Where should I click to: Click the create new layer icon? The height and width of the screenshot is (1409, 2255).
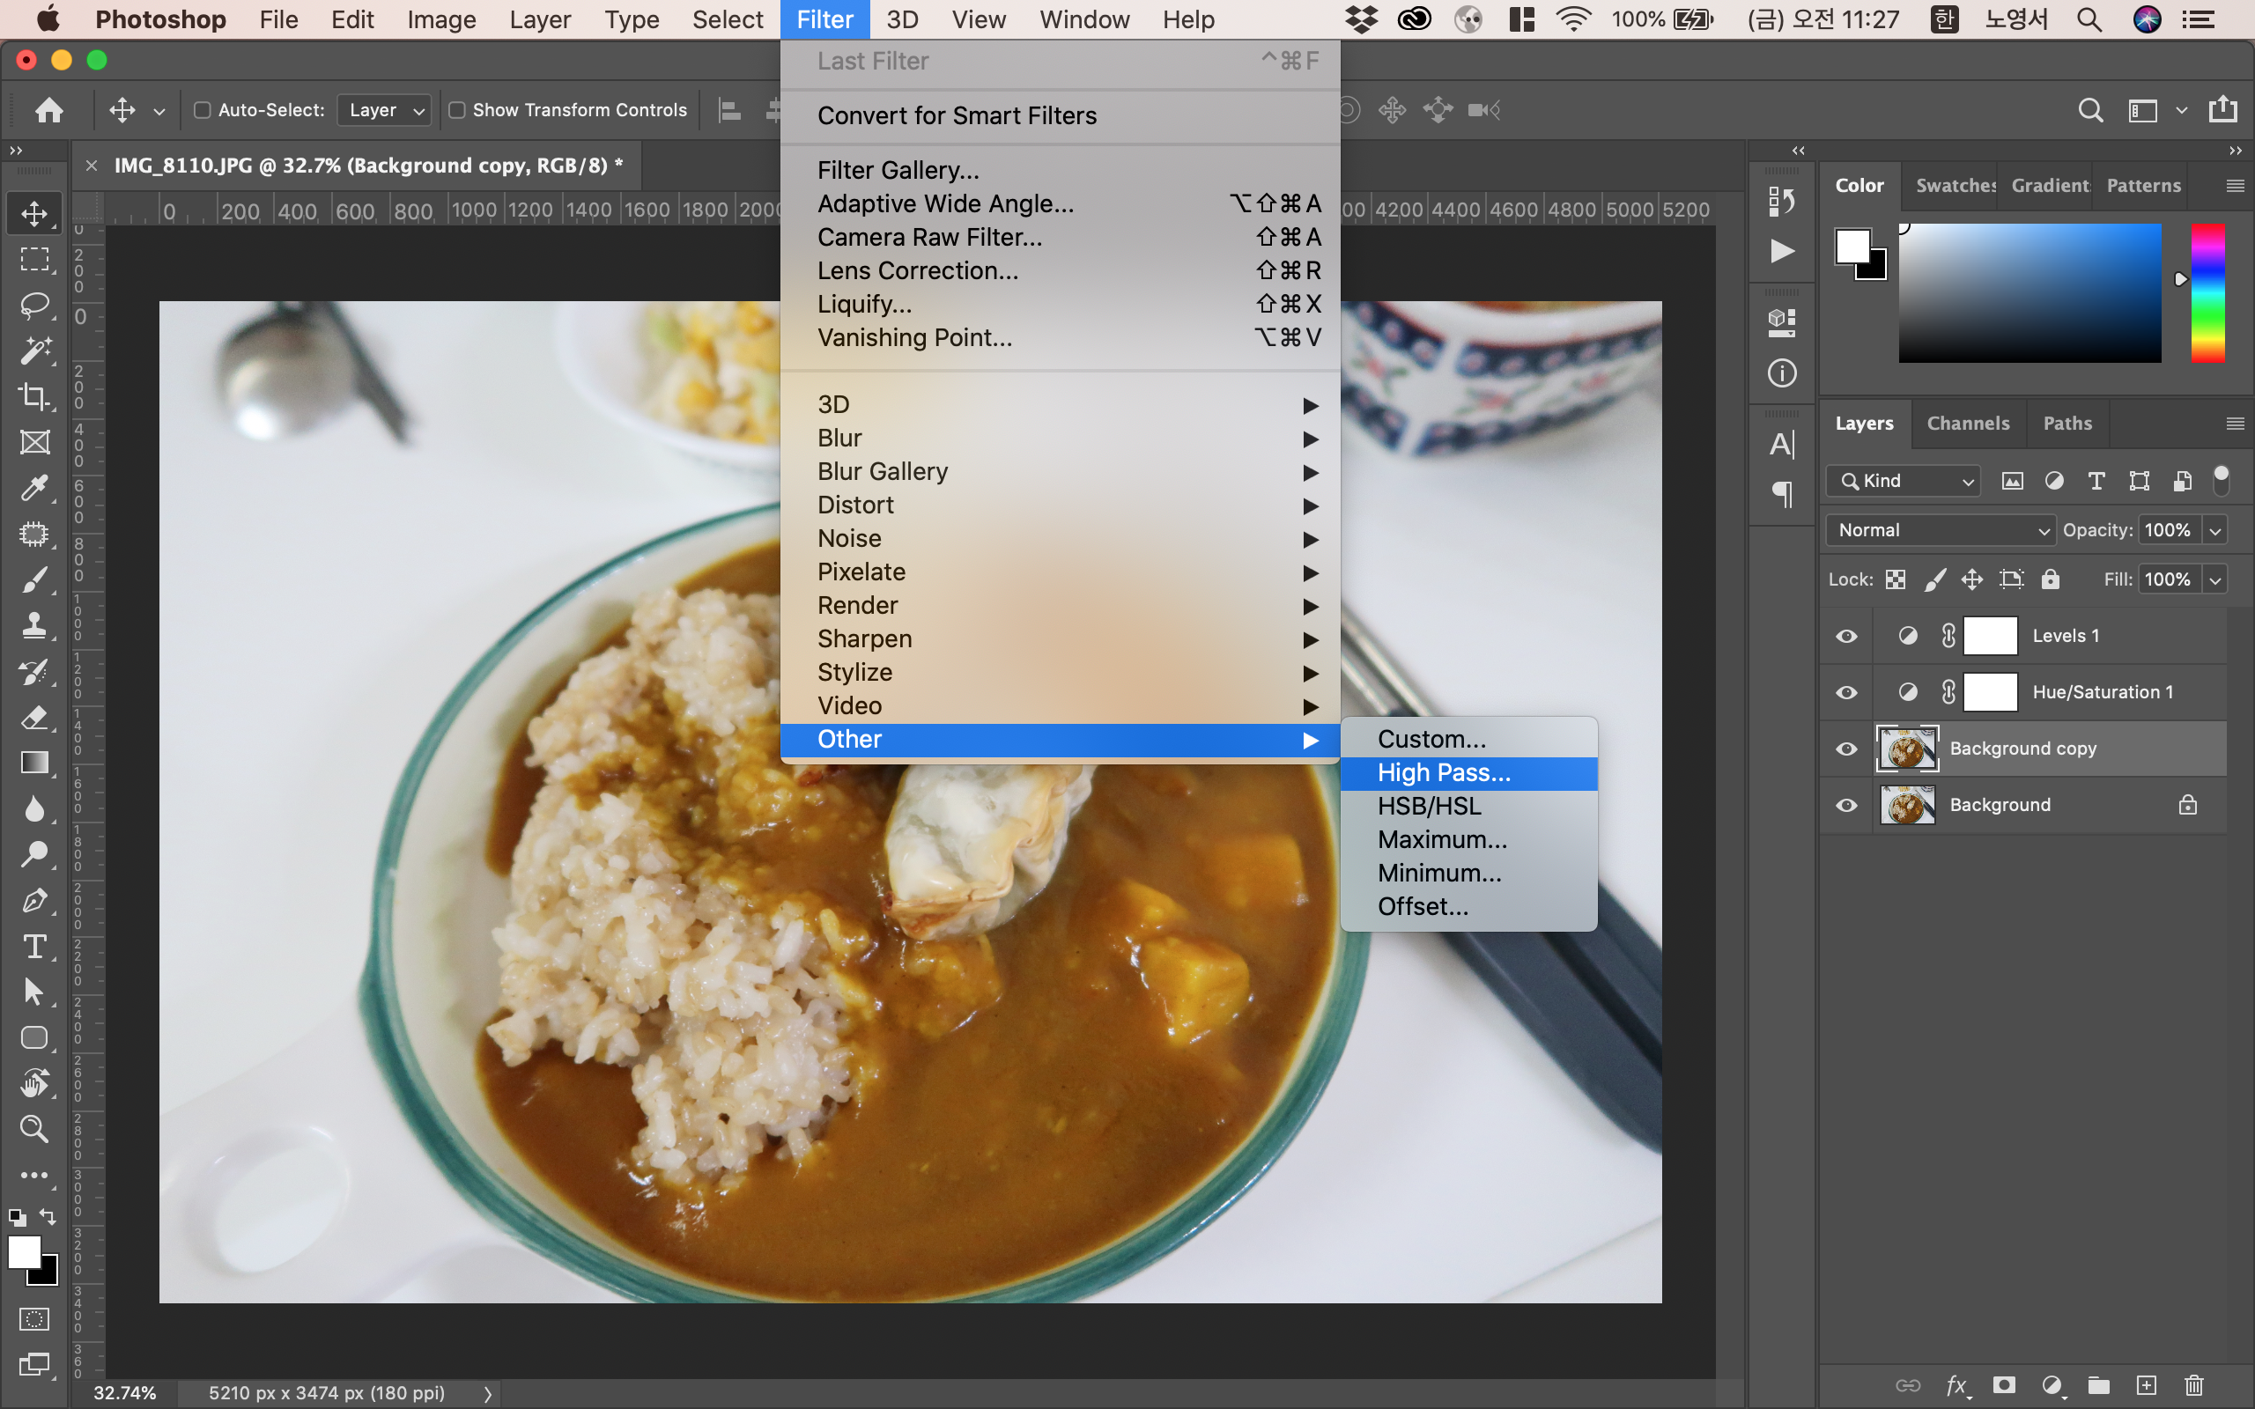(2146, 1386)
